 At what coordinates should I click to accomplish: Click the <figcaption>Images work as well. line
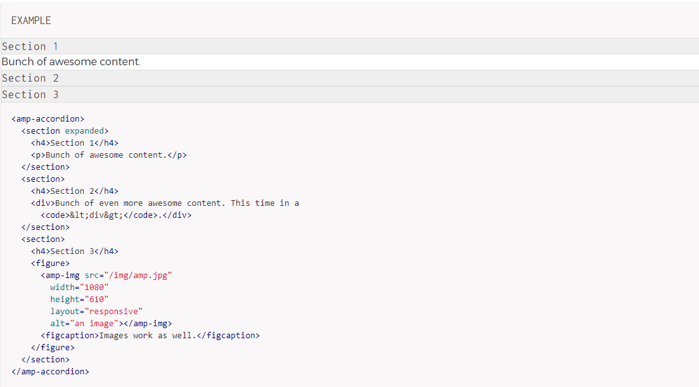pyautogui.click(x=150, y=335)
